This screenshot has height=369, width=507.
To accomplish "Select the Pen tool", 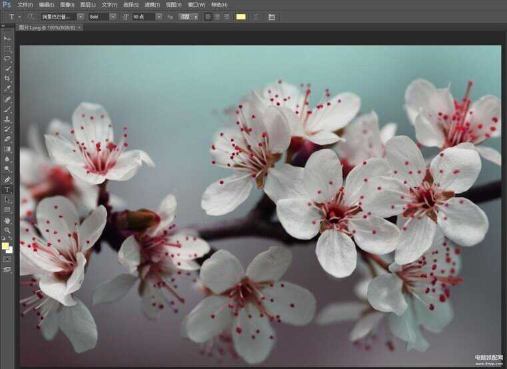I will [7, 179].
